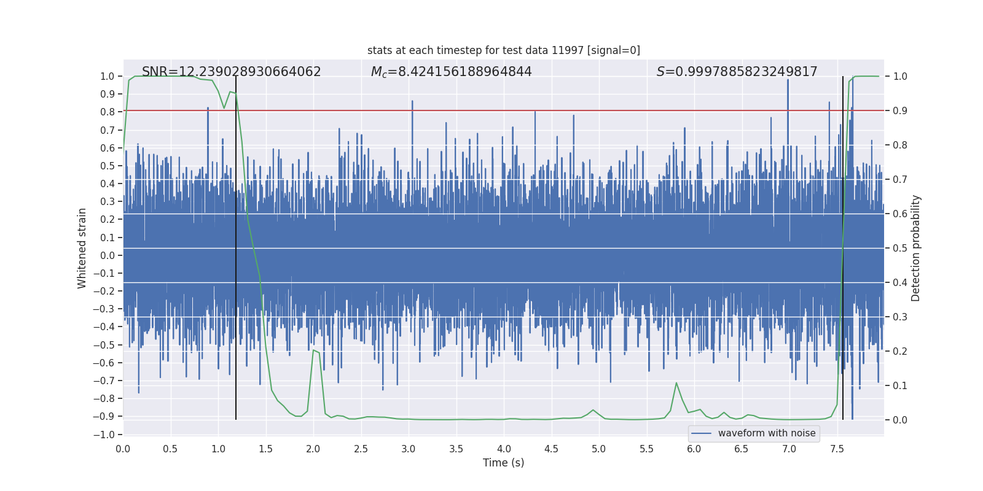Click the blue line sample in the legend
The image size is (983, 491).
(x=701, y=433)
